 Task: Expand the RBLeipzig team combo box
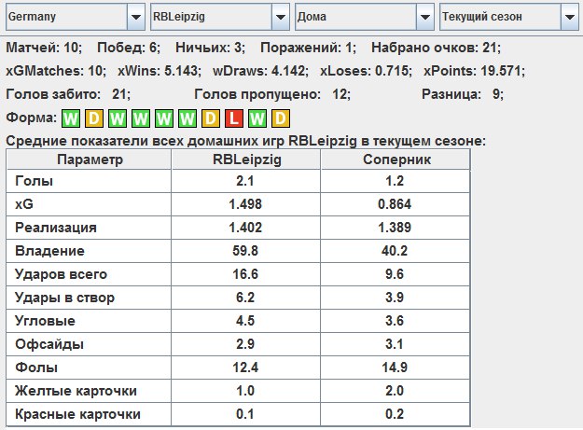(x=220, y=17)
